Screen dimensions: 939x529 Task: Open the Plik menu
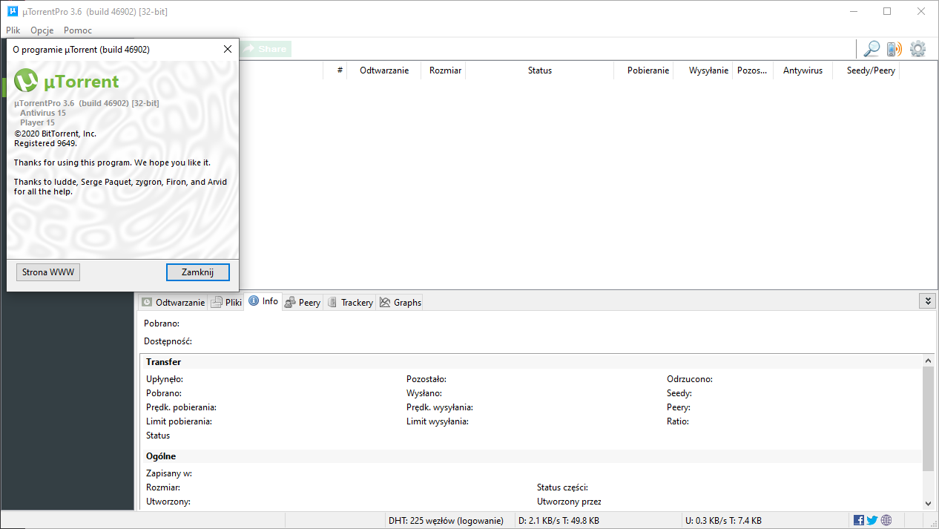pos(13,30)
